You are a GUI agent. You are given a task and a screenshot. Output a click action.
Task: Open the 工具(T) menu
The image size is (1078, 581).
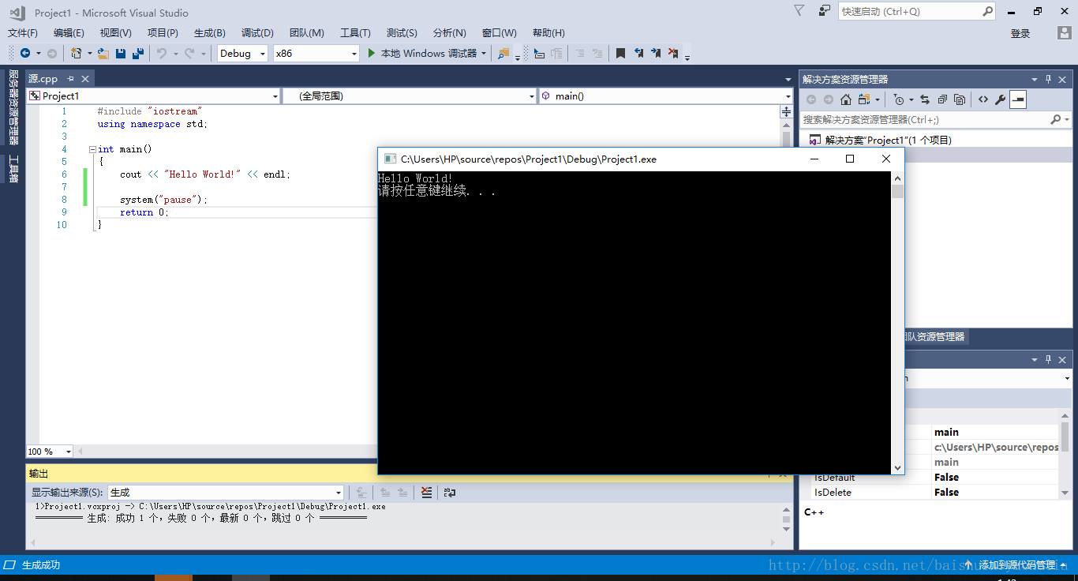pyautogui.click(x=355, y=33)
